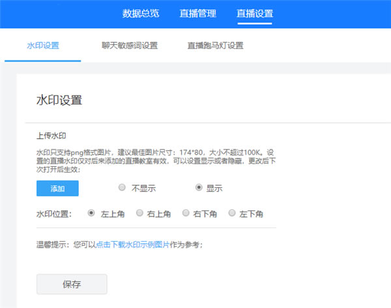Choose the 显示 radio option

coord(199,188)
